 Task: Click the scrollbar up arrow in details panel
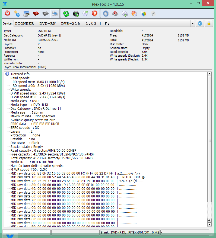pyautogui.click(x=209, y=74)
